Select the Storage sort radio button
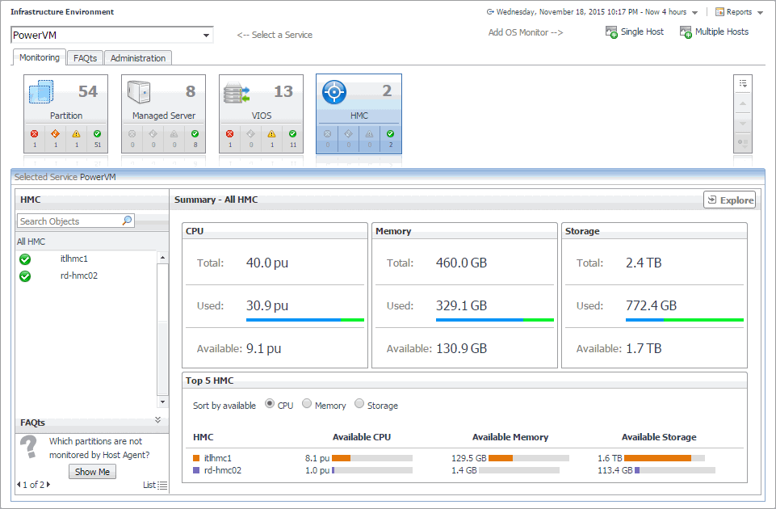 click(360, 405)
